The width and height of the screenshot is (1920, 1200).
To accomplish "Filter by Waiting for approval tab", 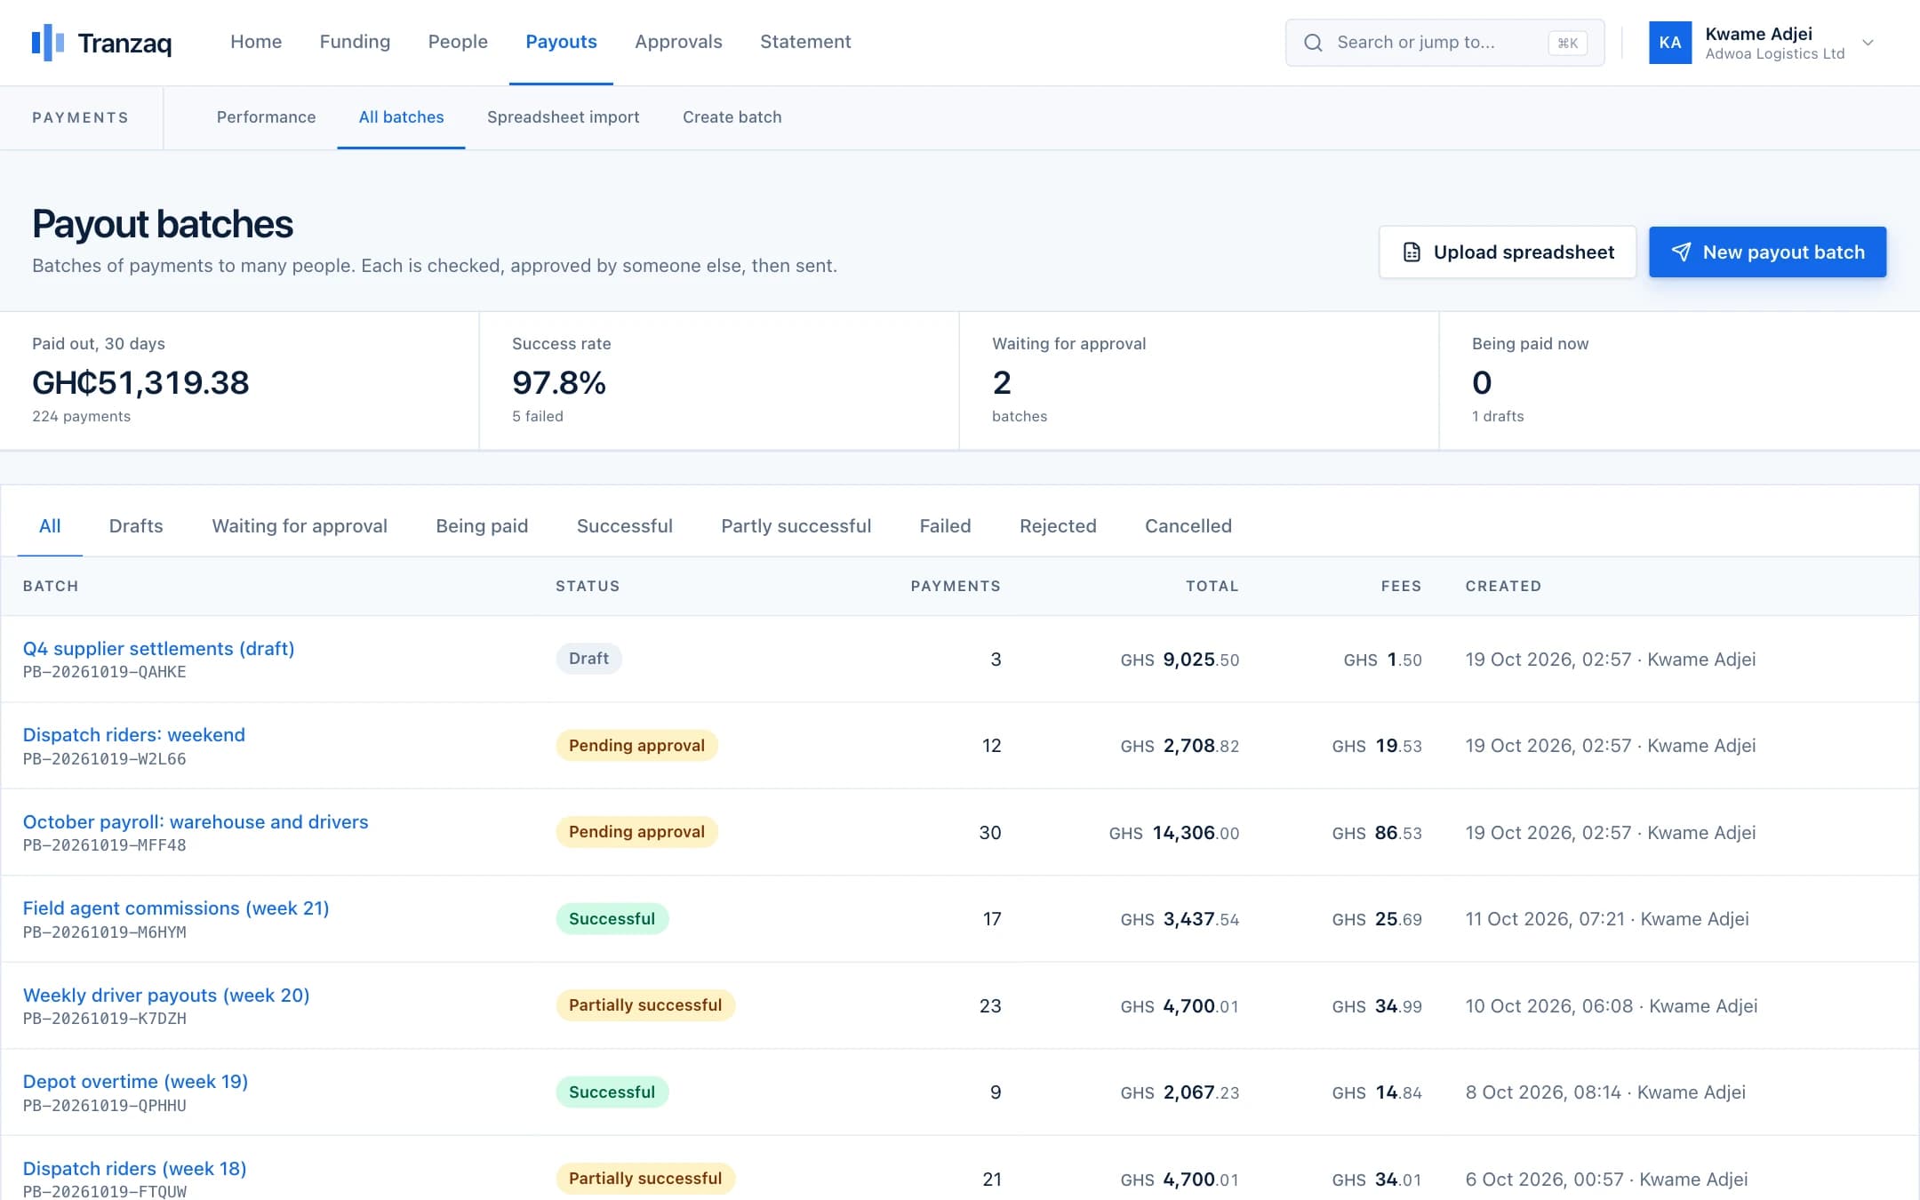I will tap(300, 526).
